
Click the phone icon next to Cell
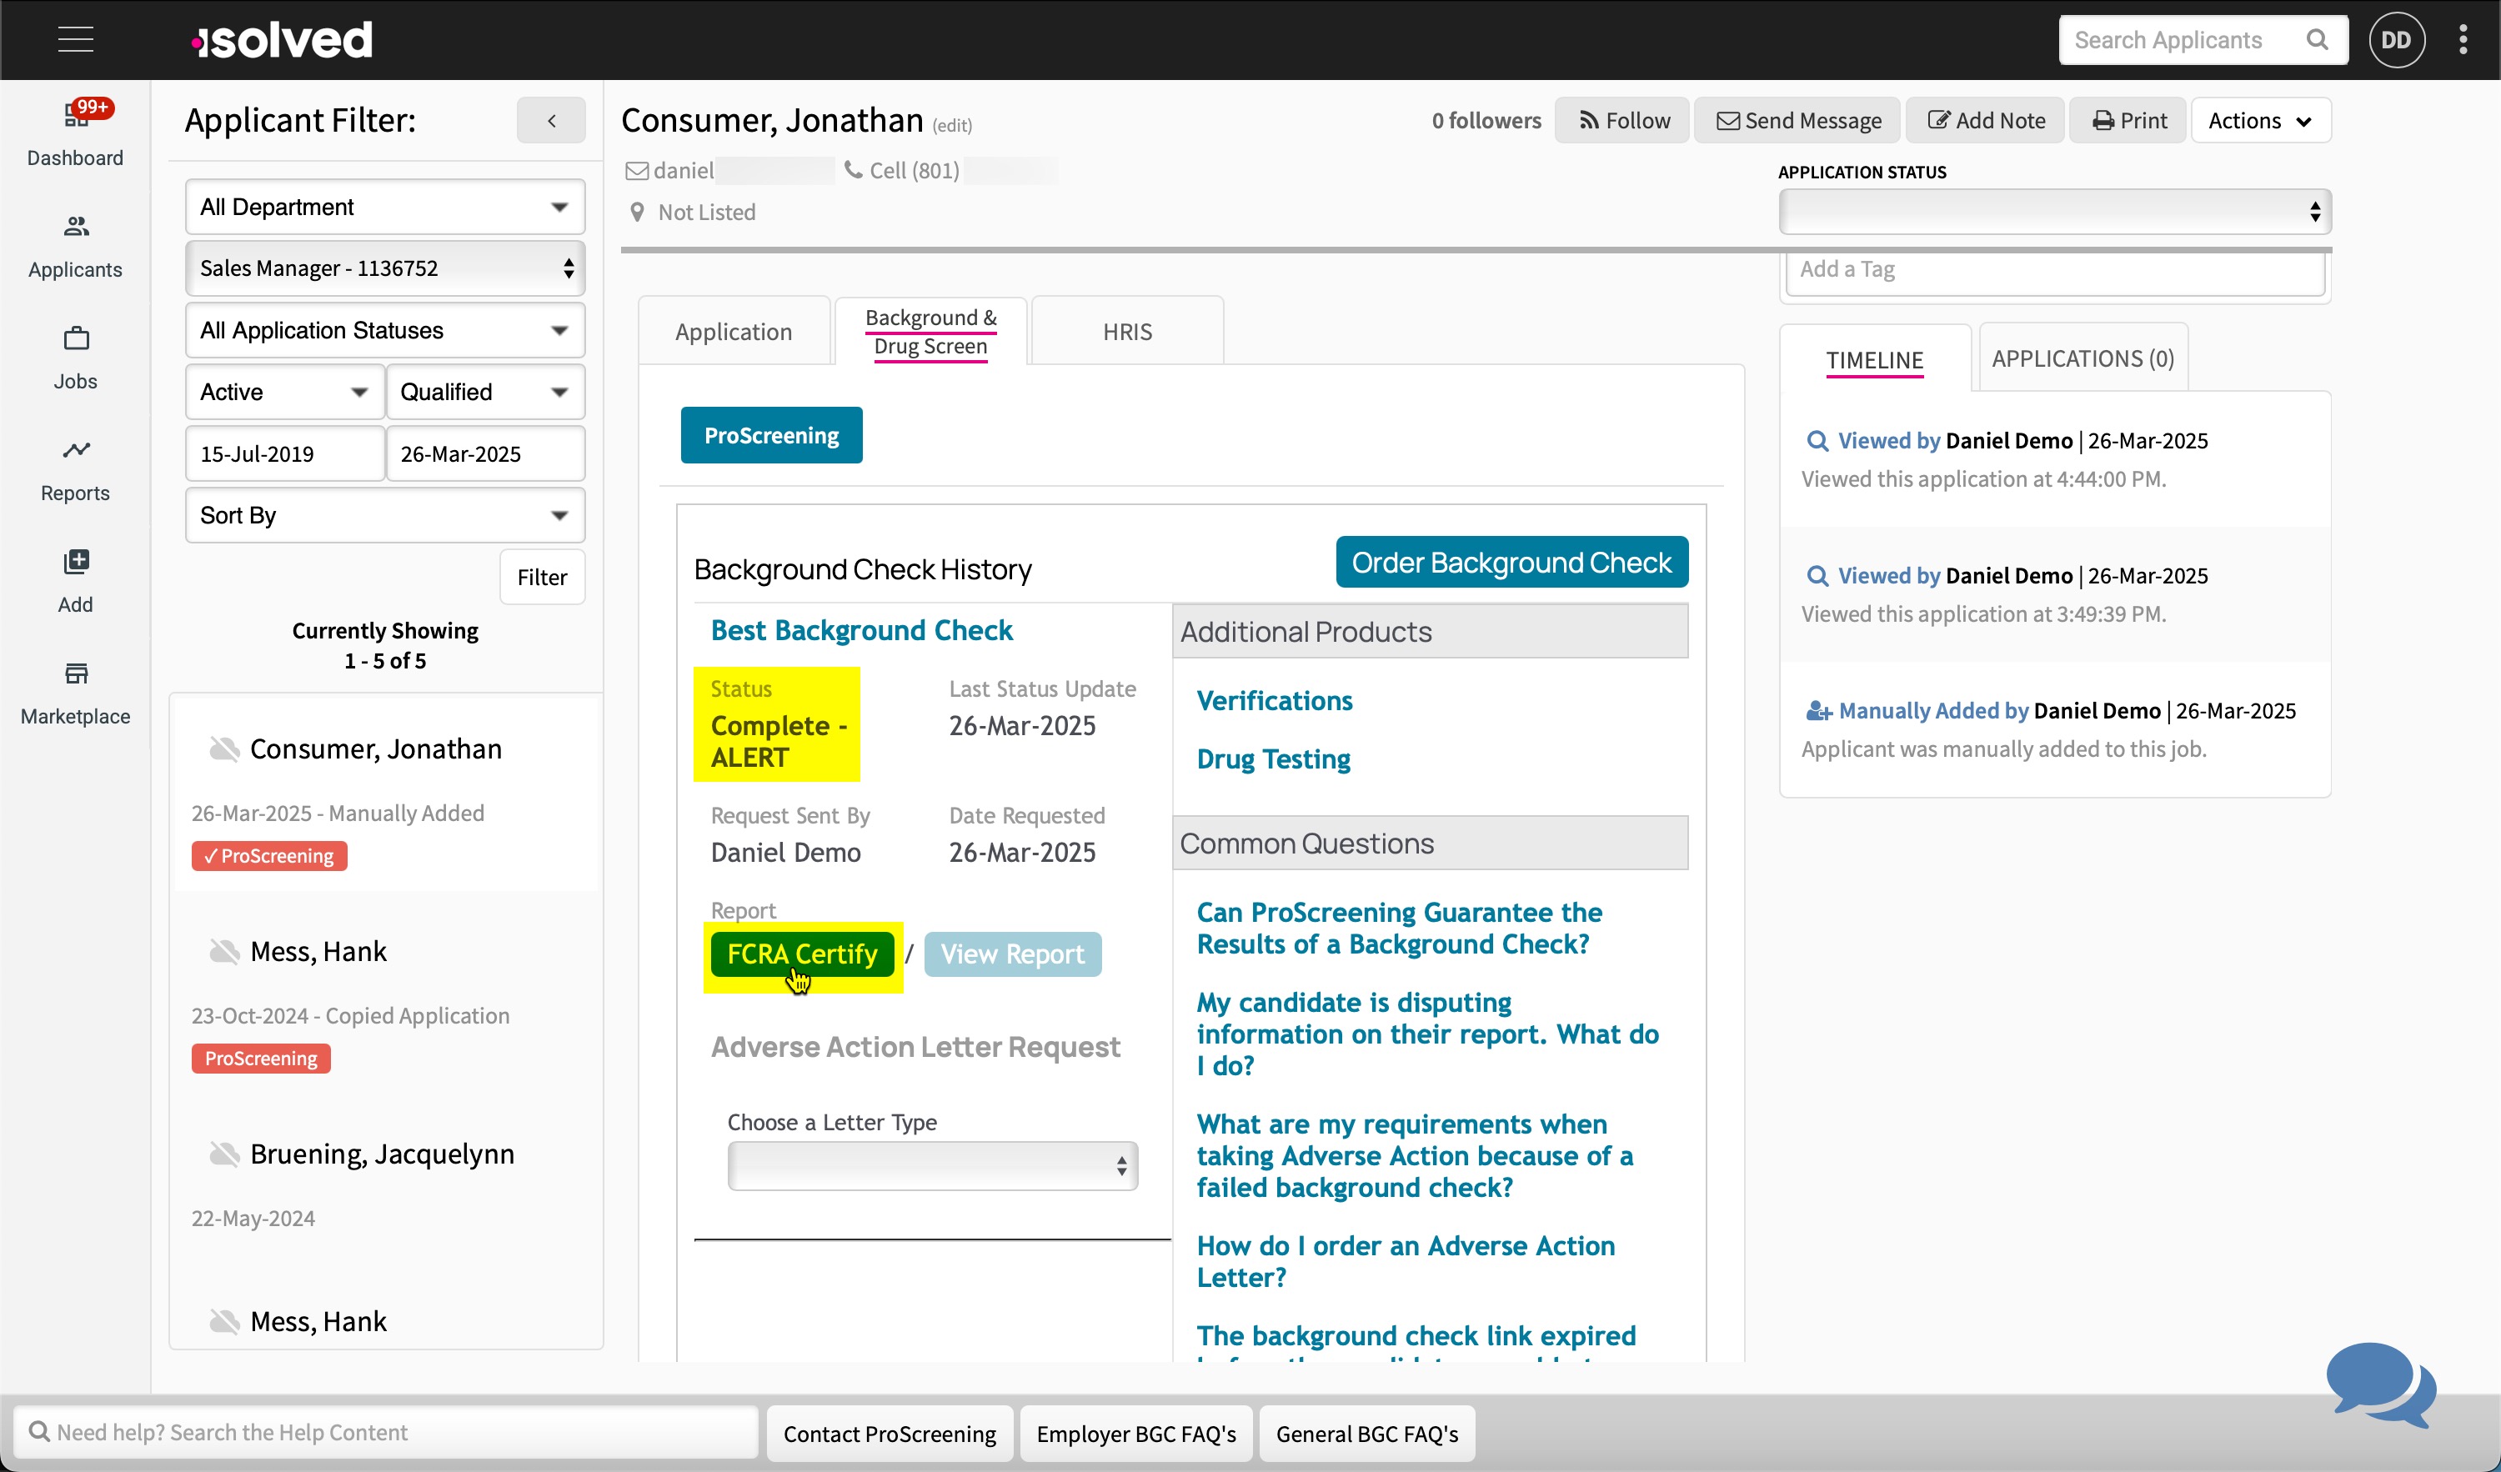point(853,170)
